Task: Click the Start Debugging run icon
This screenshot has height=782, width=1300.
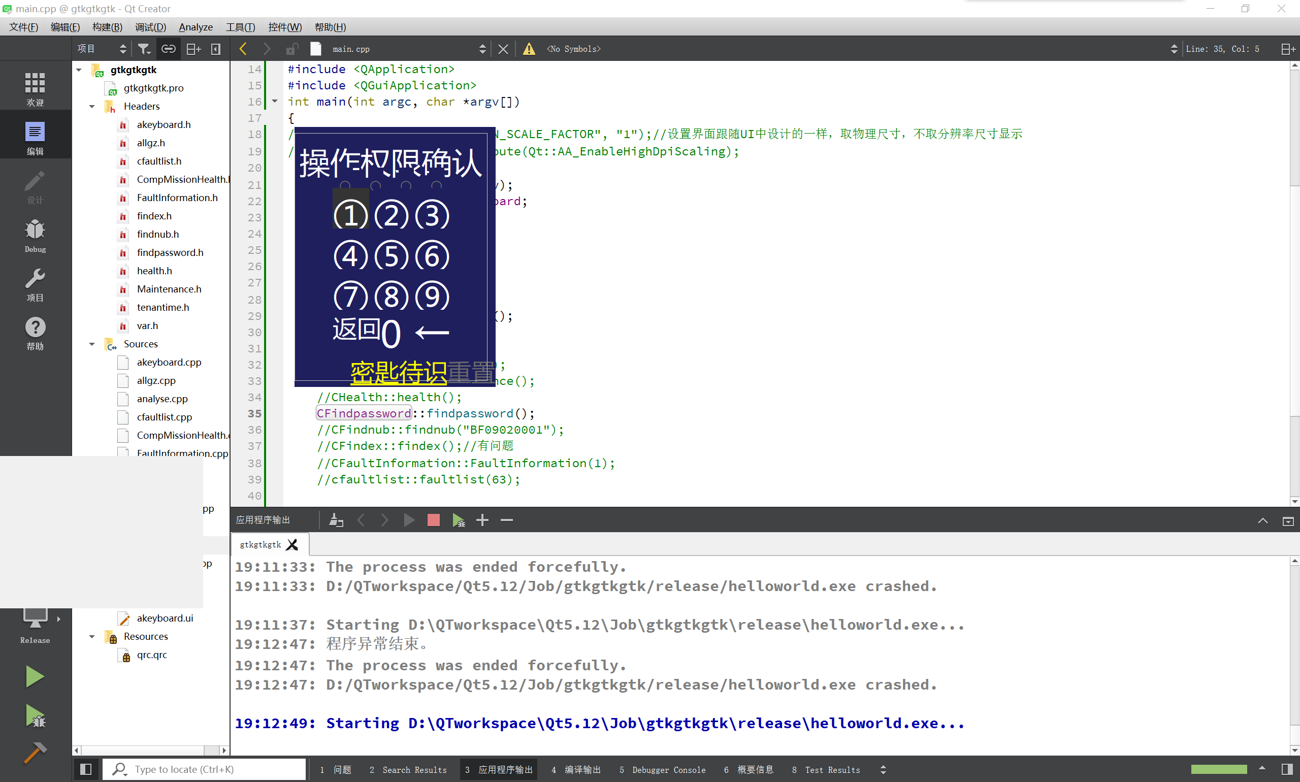Action: pyautogui.click(x=35, y=716)
